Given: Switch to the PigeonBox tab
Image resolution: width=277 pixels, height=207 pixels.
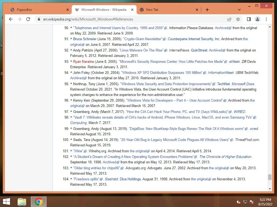Looking at the screenshot, I should pos(39,10).
